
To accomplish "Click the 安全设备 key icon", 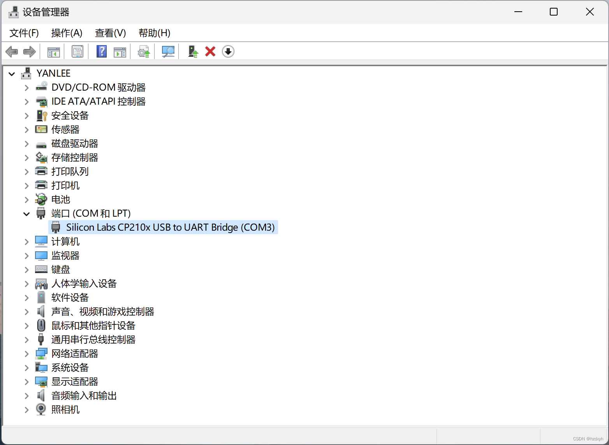I will [x=41, y=115].
